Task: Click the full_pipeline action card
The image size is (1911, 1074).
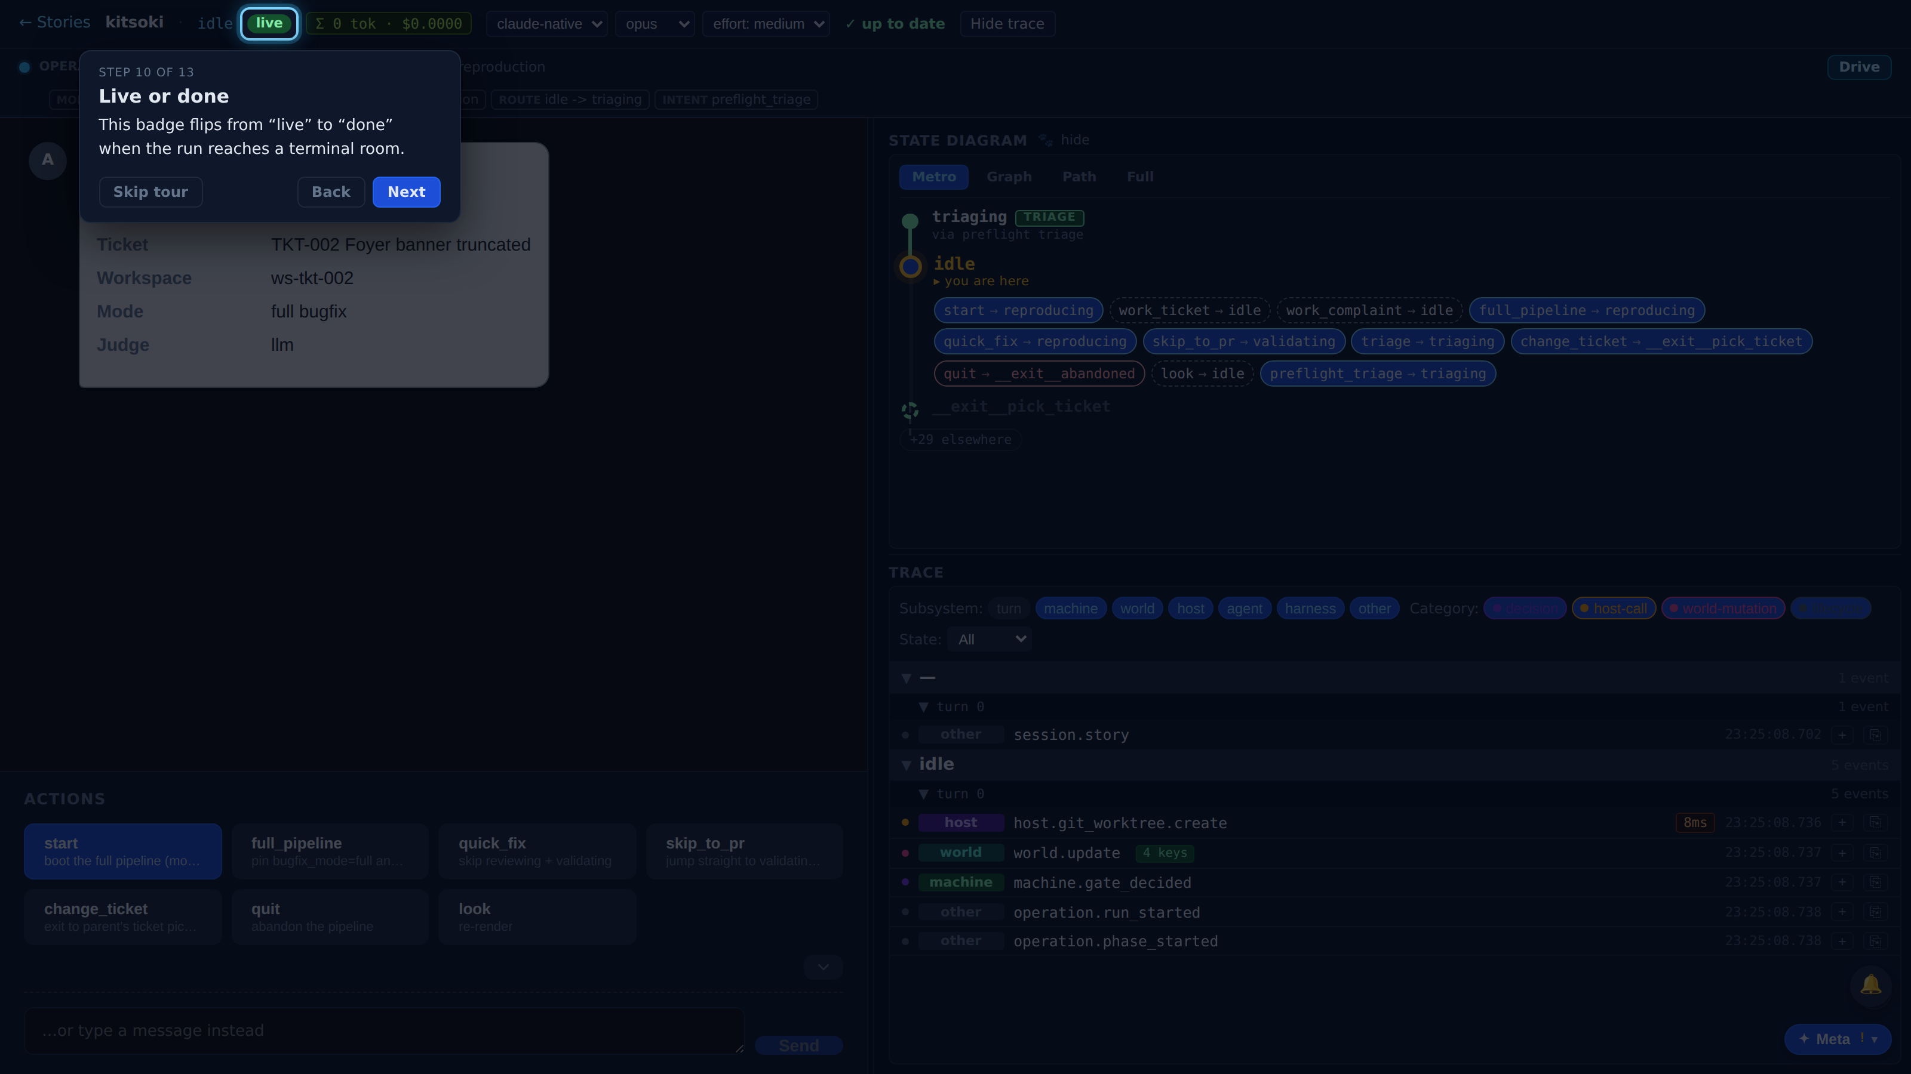Action: (330, 851)
